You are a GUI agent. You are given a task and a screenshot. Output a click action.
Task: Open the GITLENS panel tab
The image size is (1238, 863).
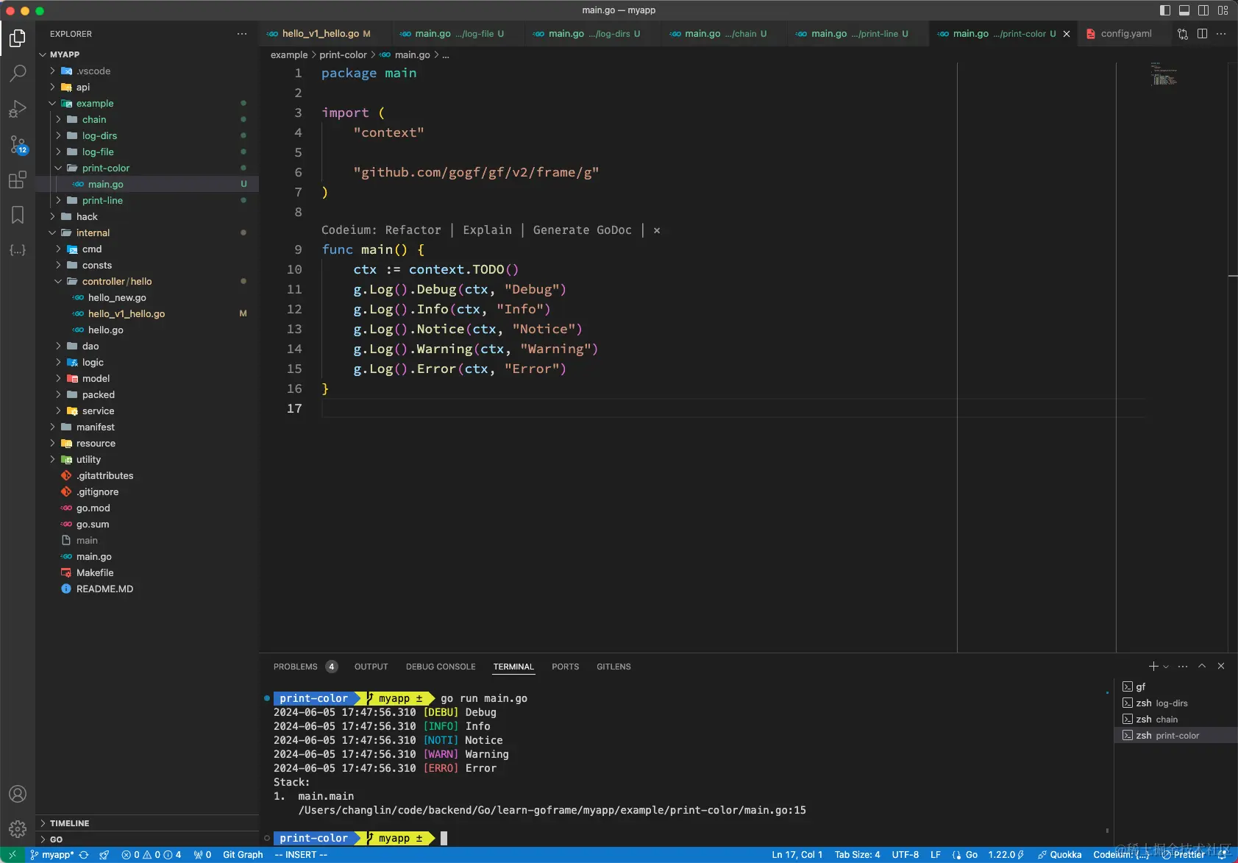(x=613, y=667)
